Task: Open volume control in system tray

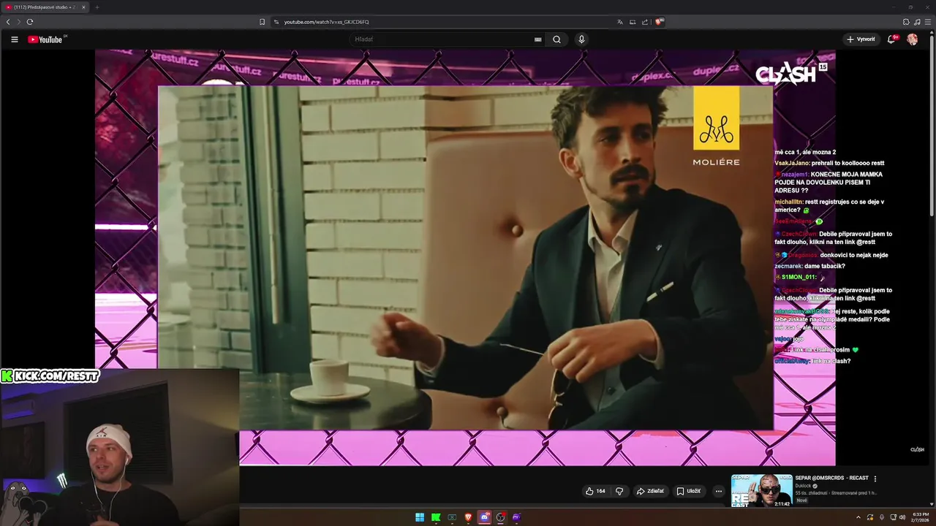Action: click(903, 517)
